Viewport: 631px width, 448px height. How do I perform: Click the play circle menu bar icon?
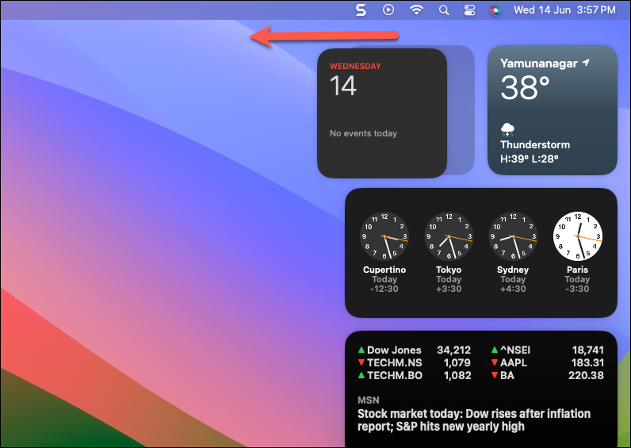tap(388, 10)
